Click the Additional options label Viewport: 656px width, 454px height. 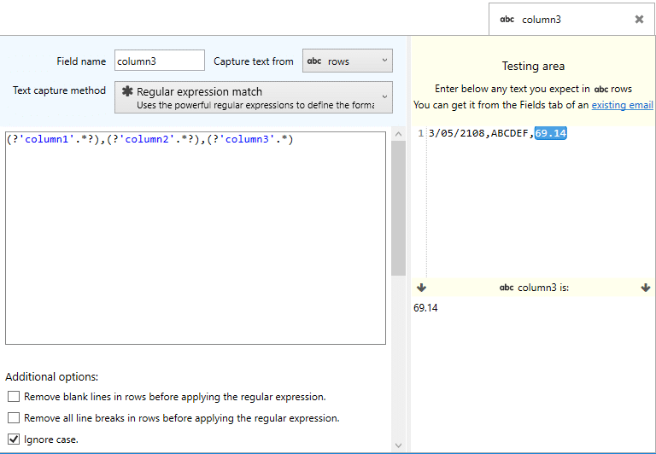click(x=52, y=376)
